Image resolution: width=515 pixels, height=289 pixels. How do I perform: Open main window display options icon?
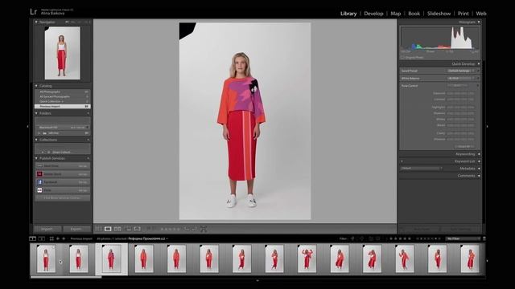[32, 238]
